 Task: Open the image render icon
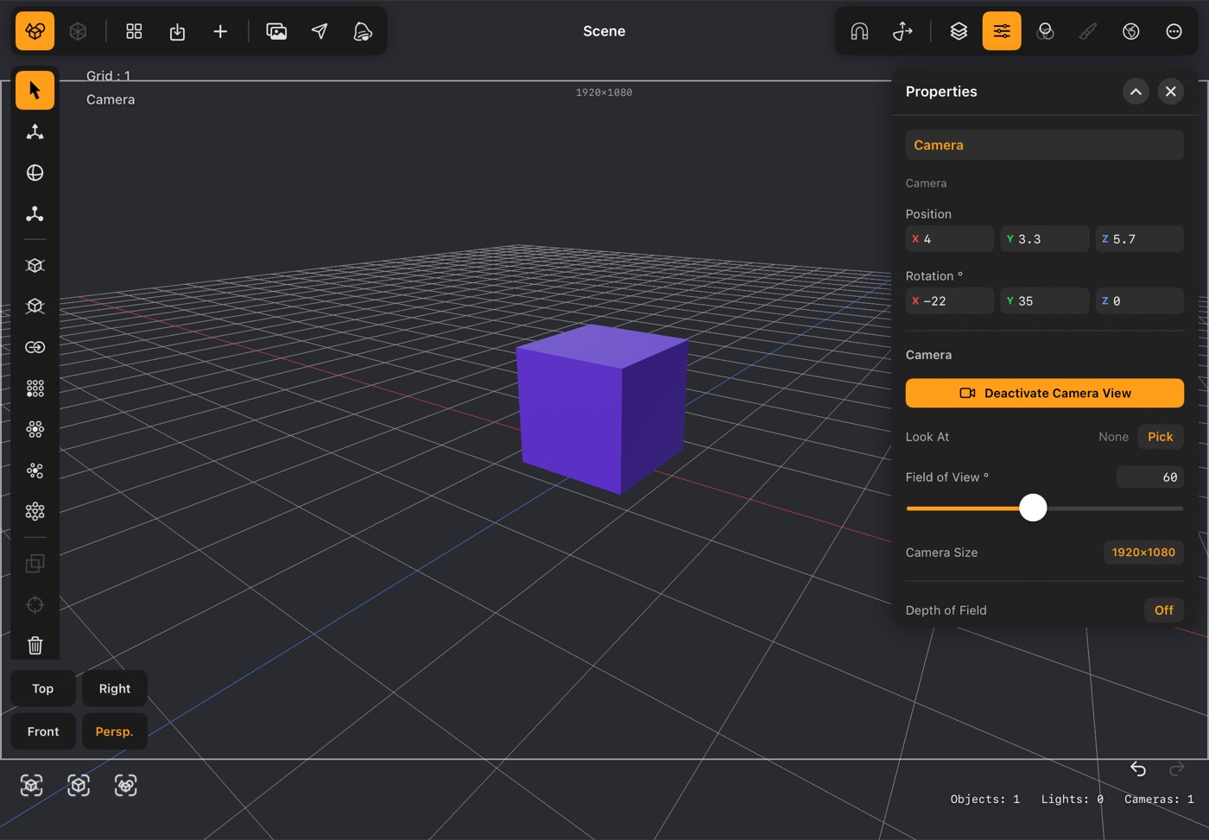tap(276, 31)
